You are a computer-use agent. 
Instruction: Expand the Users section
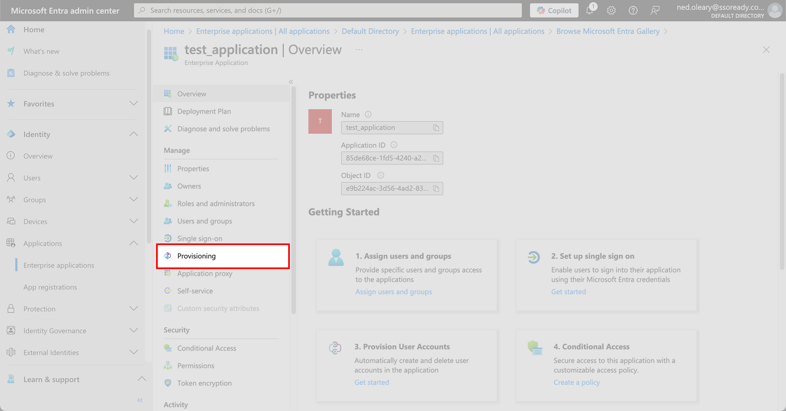coord(134,178)
